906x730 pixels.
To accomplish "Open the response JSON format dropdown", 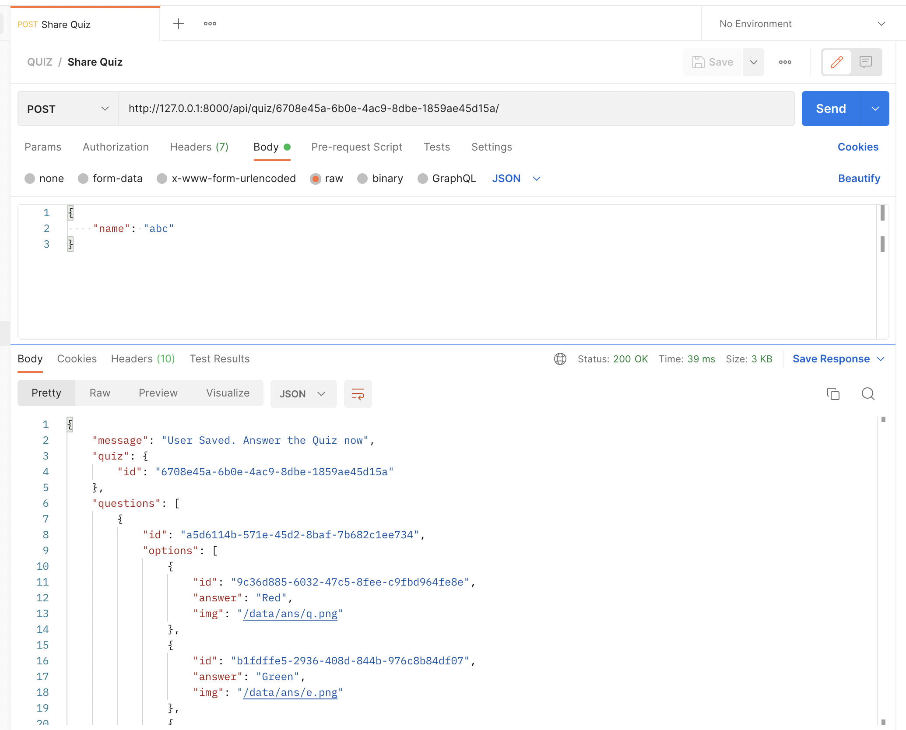I will tap(303, 394).
